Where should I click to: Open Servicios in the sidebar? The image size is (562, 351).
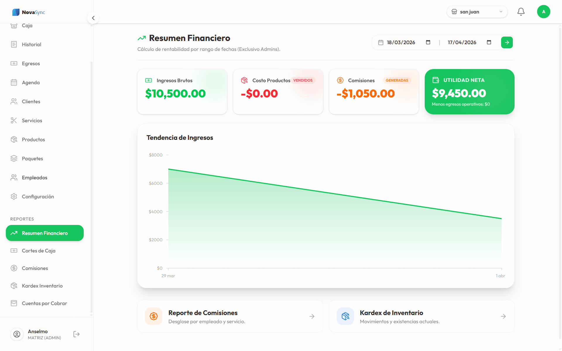point(45,121)
